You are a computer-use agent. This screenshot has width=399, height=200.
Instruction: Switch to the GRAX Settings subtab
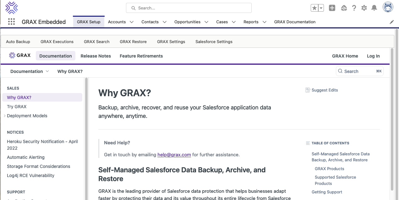(x=171, y=42)
